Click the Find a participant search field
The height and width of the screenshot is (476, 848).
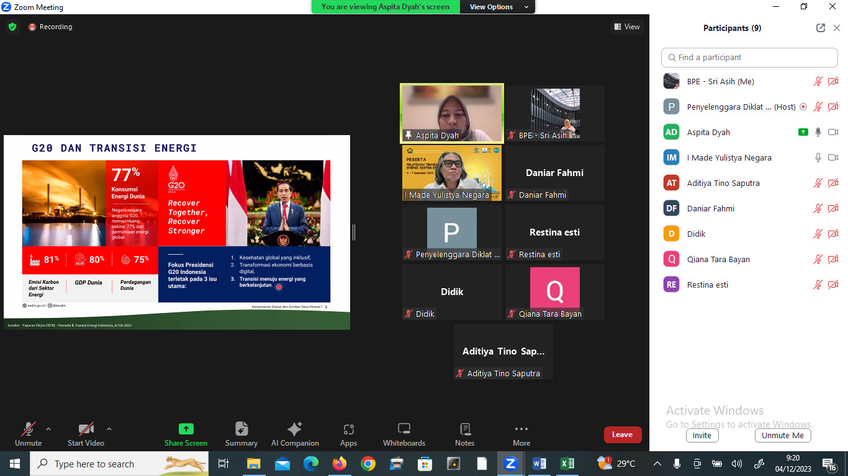[x=749, y=57]
